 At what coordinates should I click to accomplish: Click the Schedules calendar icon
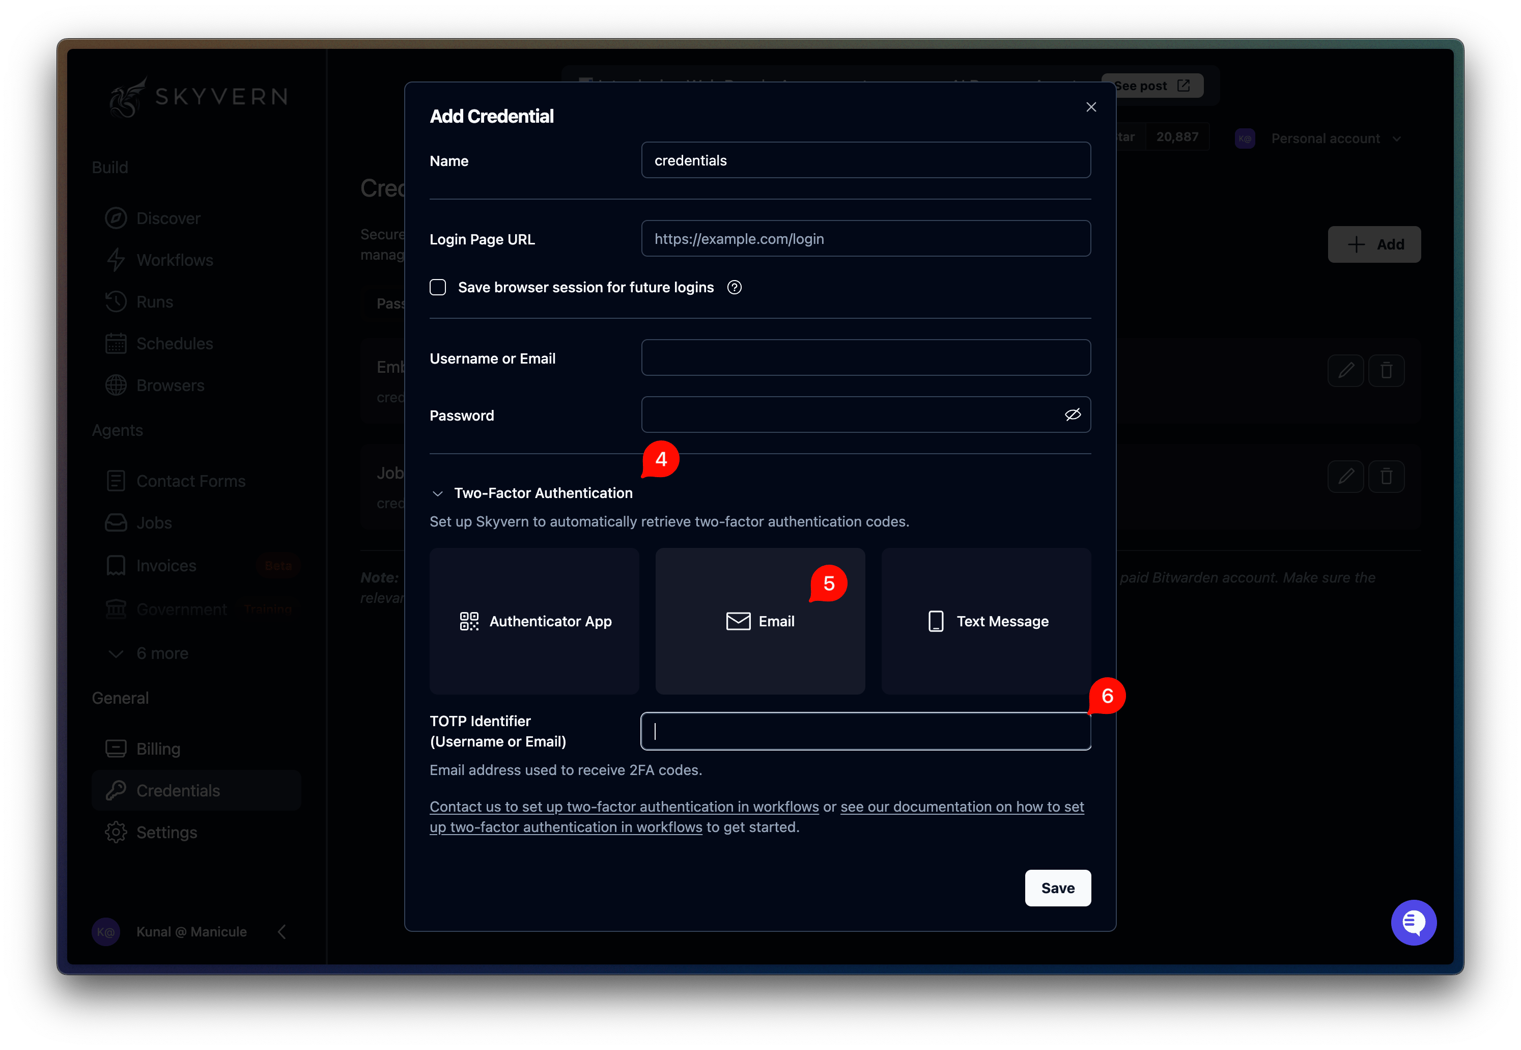point(116,343)
